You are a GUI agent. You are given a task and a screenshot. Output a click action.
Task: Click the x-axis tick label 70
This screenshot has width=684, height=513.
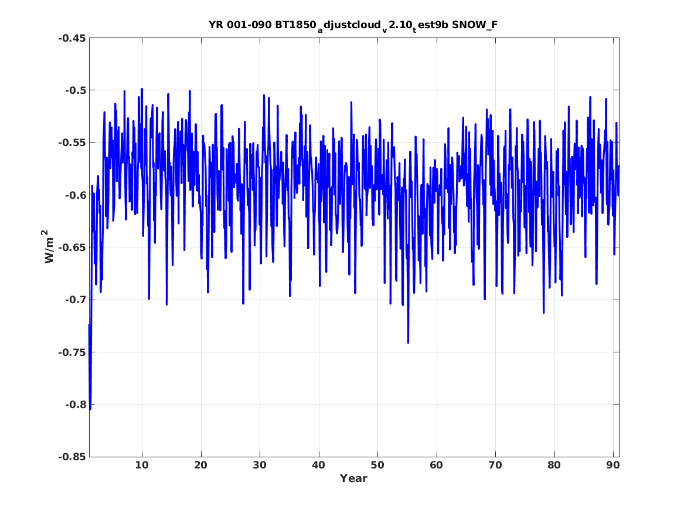click(x=495, y=466)
